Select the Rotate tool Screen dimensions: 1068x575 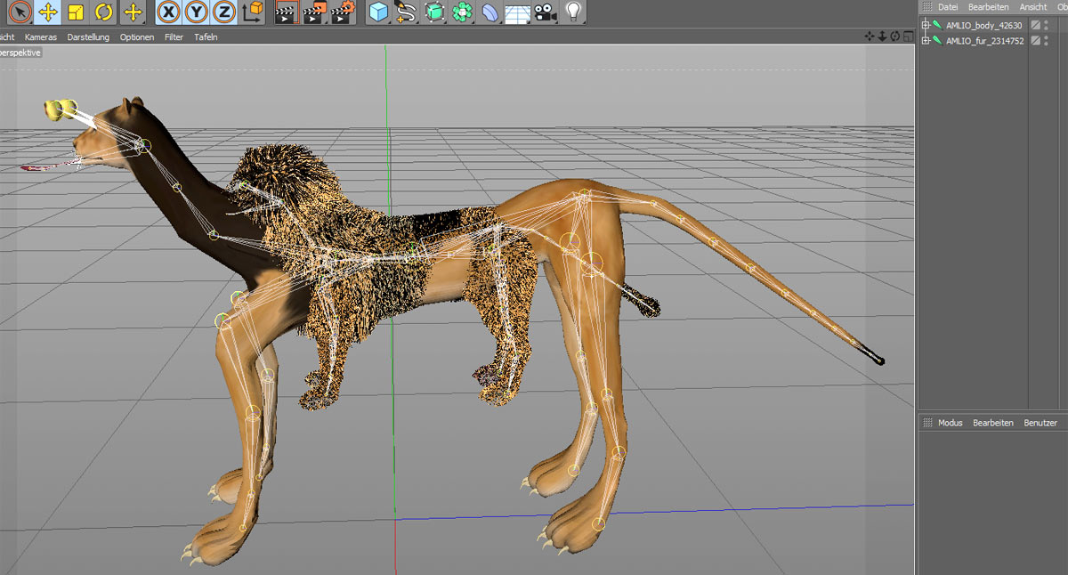point(104,12)
